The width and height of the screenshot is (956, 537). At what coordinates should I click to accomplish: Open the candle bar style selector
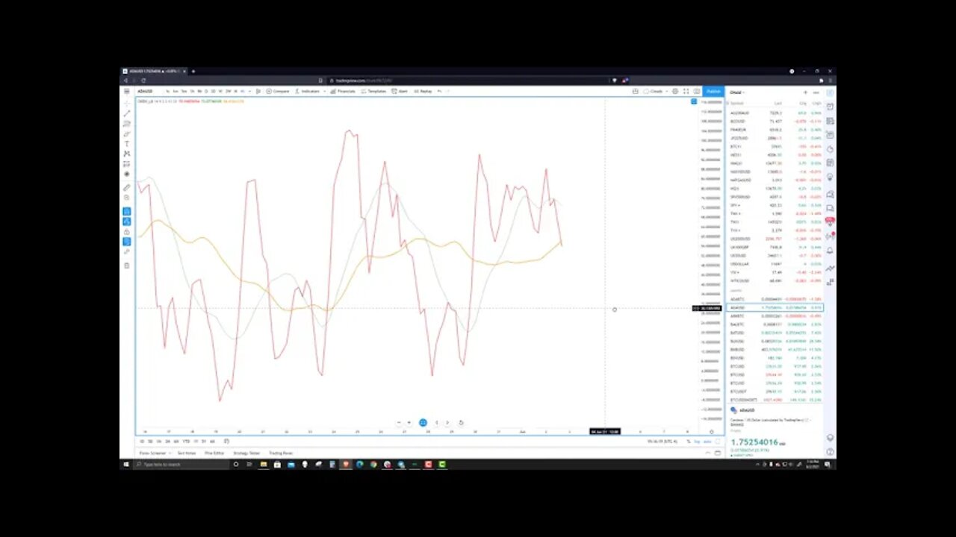258,91
